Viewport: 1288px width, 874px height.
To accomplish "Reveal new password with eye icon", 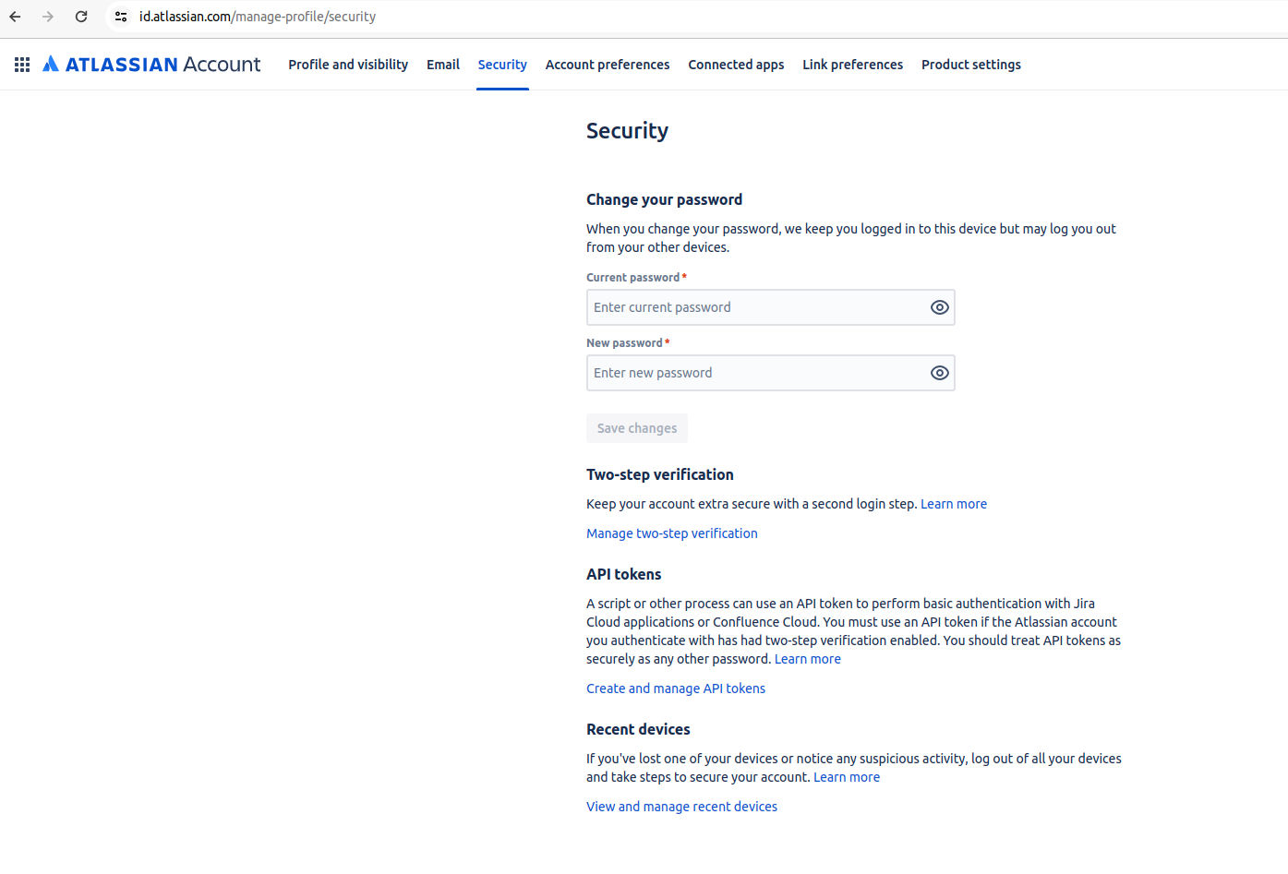I will [x=939, y=373].
